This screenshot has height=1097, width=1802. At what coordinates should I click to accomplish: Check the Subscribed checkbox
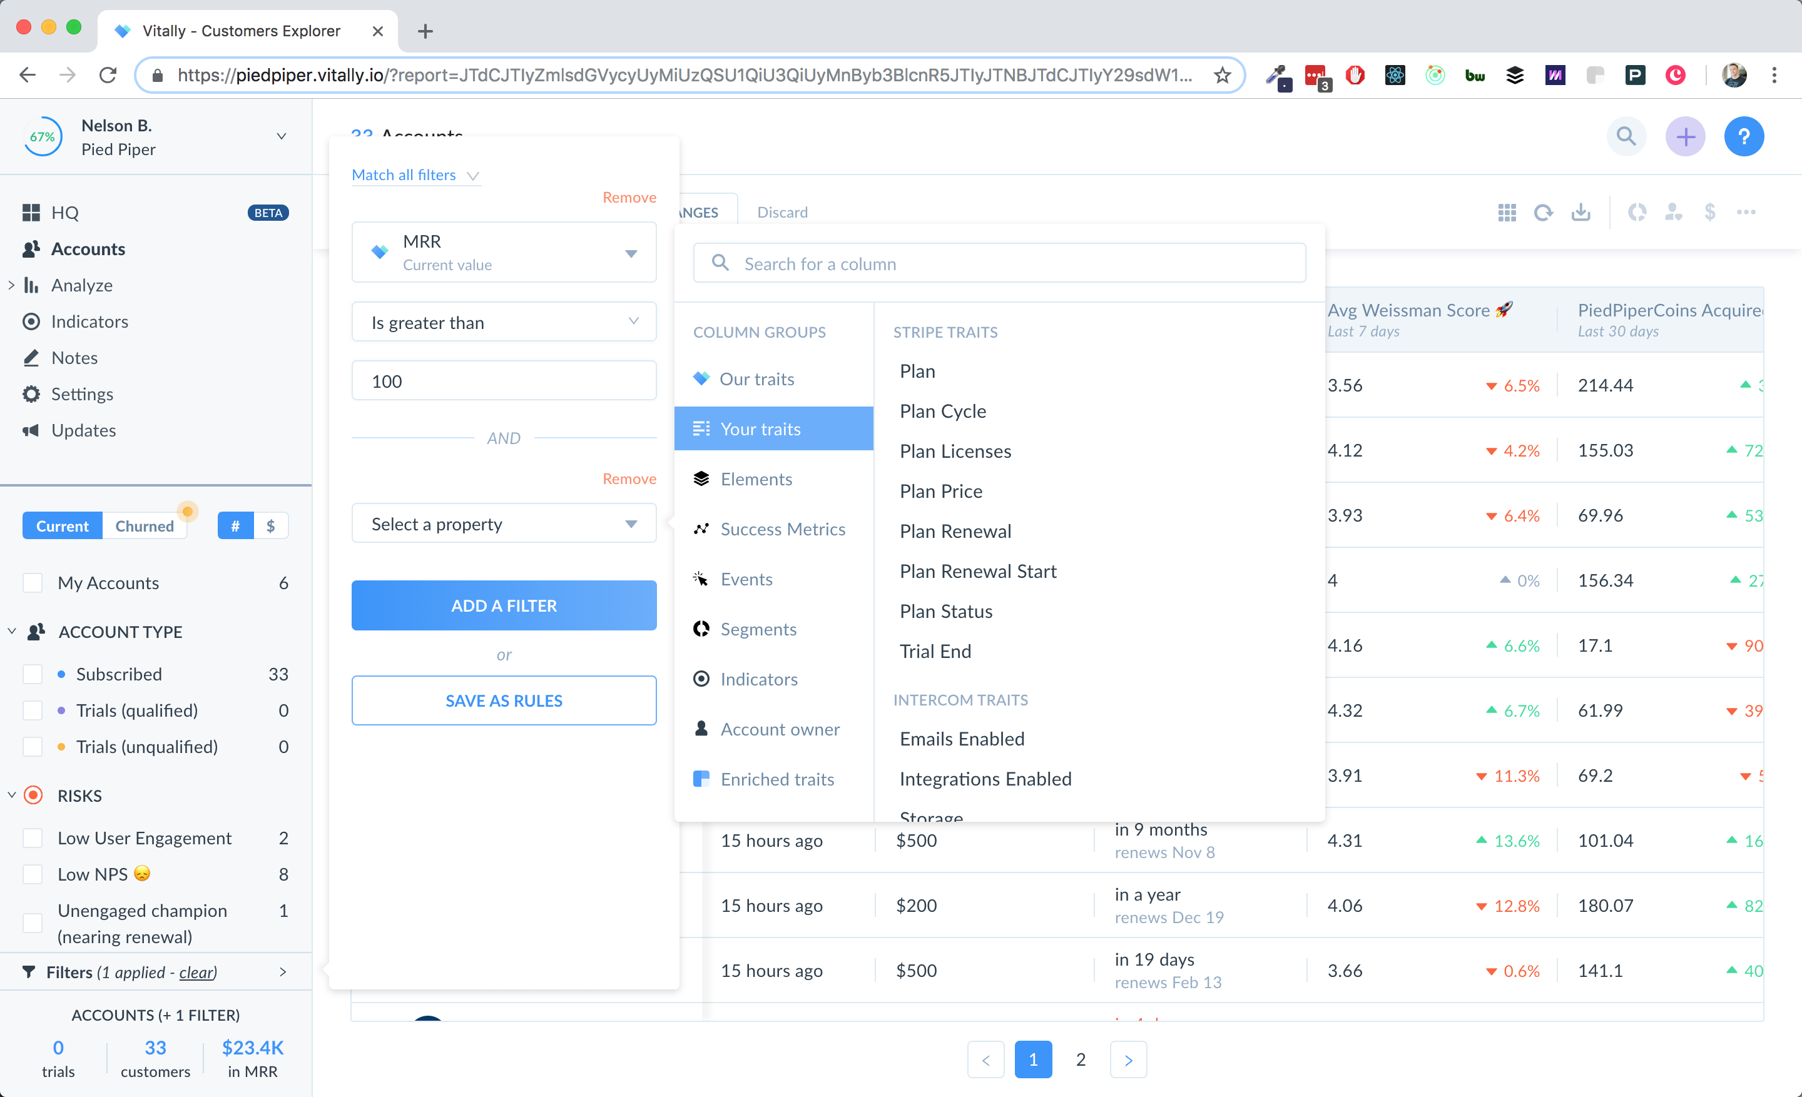pyautogui.click(x=33, y=674)
